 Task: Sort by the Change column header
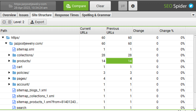click(x=146, y=31)
